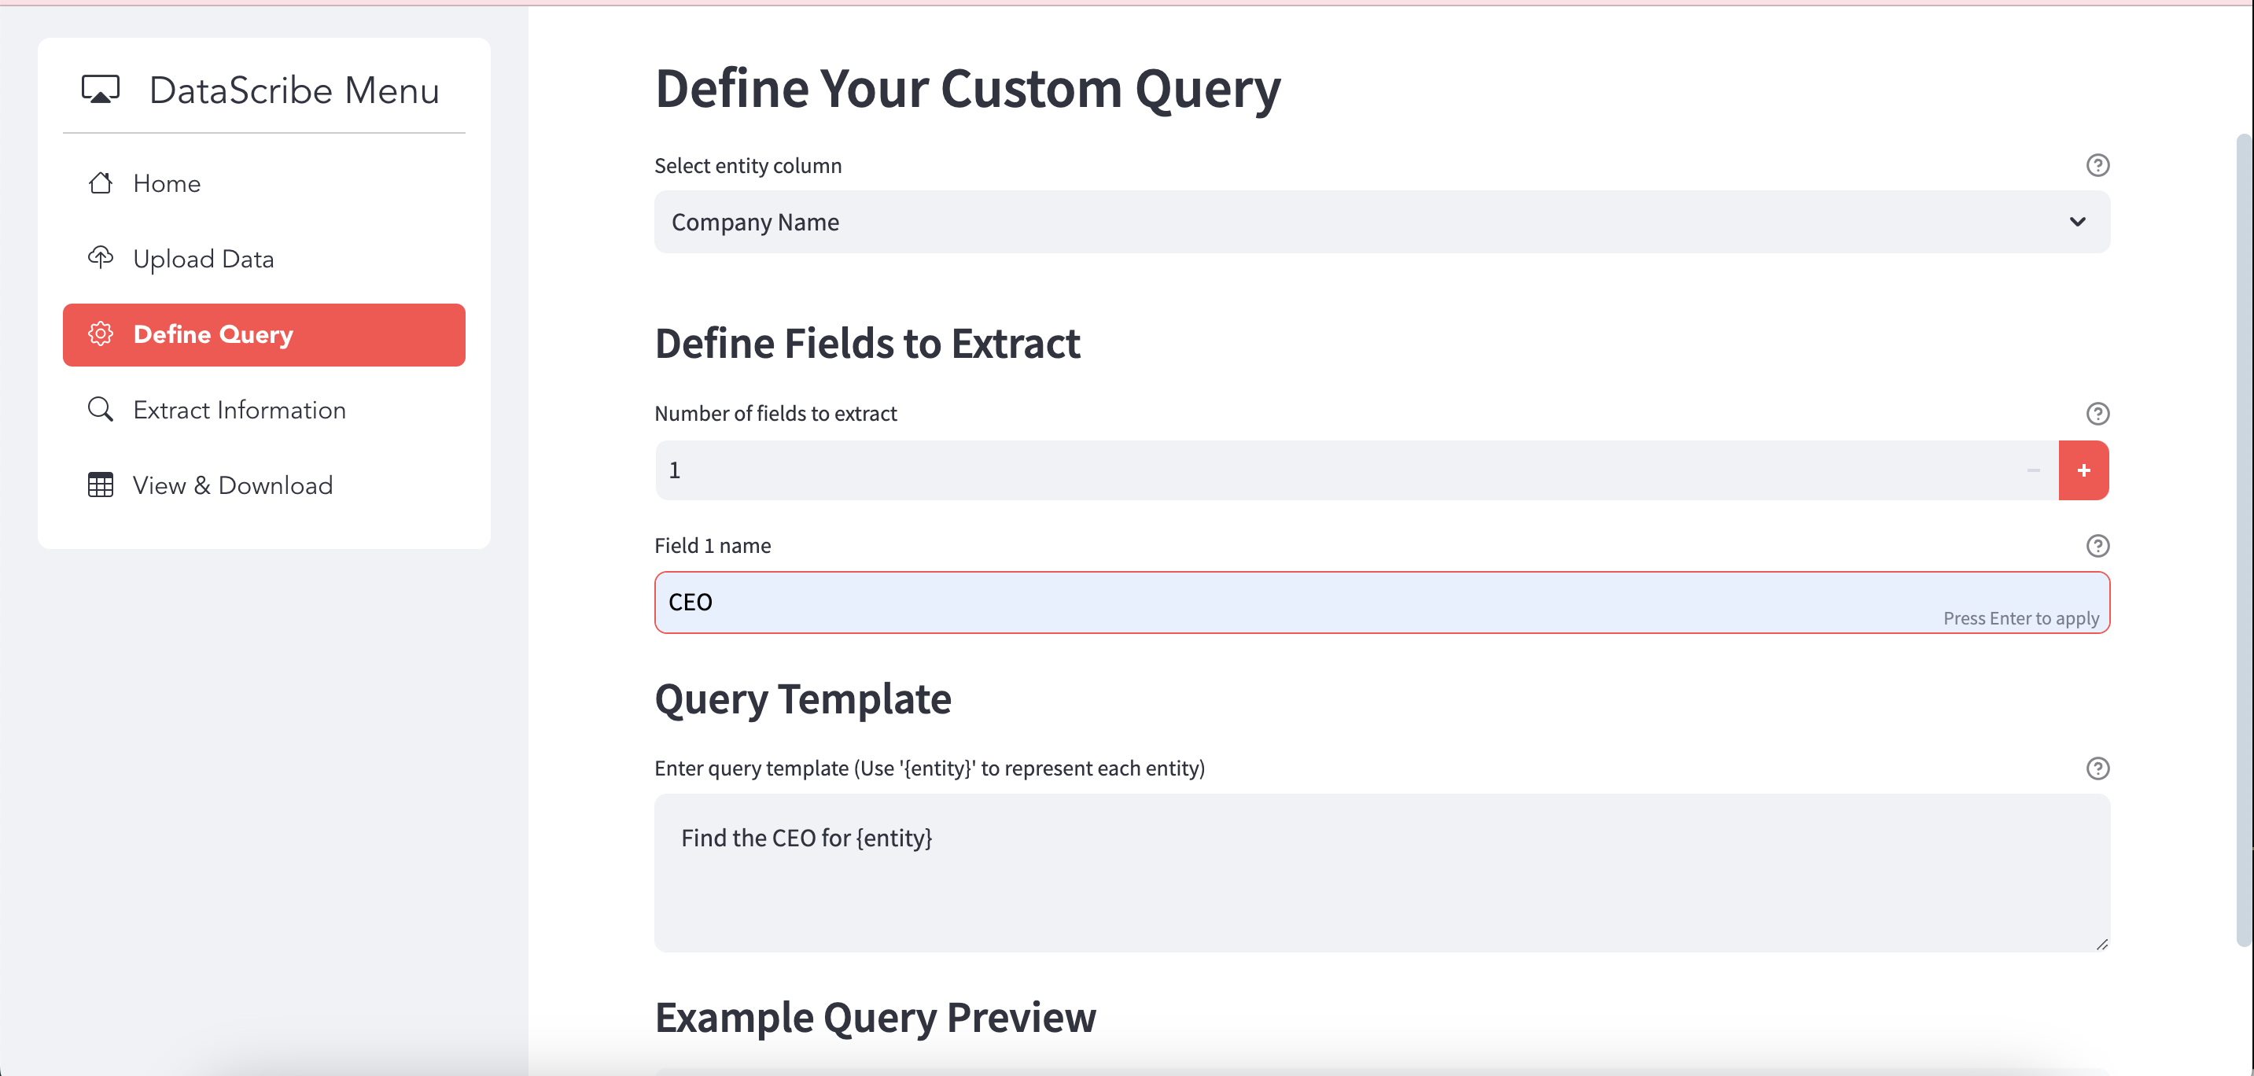The image size is (2254, 1076).
Task: Show help for Select entity column
Action: (x=2097, y=165)
